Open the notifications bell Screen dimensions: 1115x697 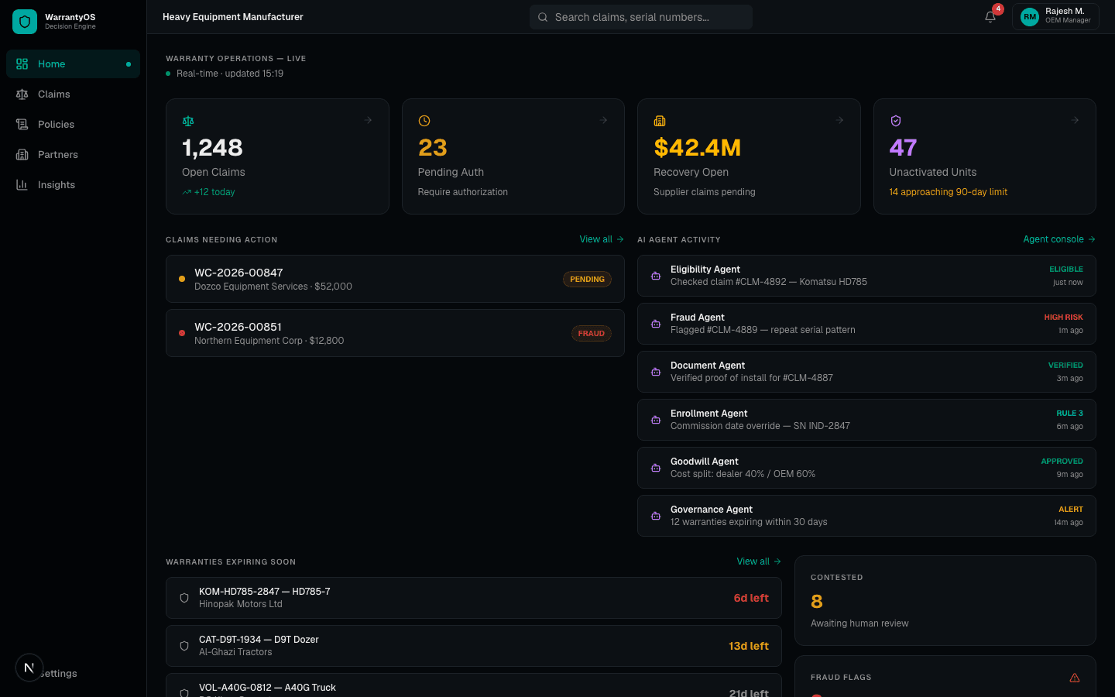tap(990, 17)
